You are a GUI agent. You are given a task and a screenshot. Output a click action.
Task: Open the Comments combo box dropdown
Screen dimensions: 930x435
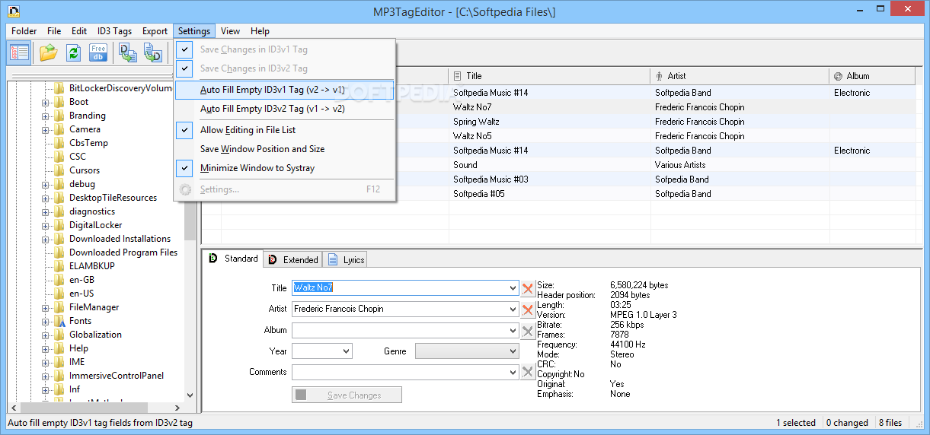pyautogui.click(x=513, y=372)
